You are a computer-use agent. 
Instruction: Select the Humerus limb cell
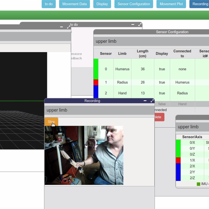[x=122, y=69]
